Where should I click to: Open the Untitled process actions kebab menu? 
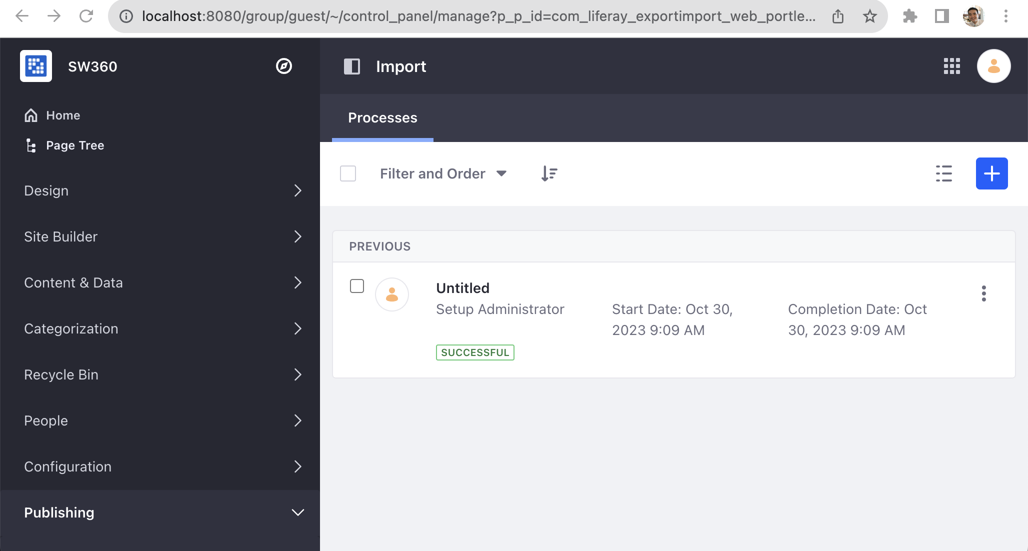983,293
